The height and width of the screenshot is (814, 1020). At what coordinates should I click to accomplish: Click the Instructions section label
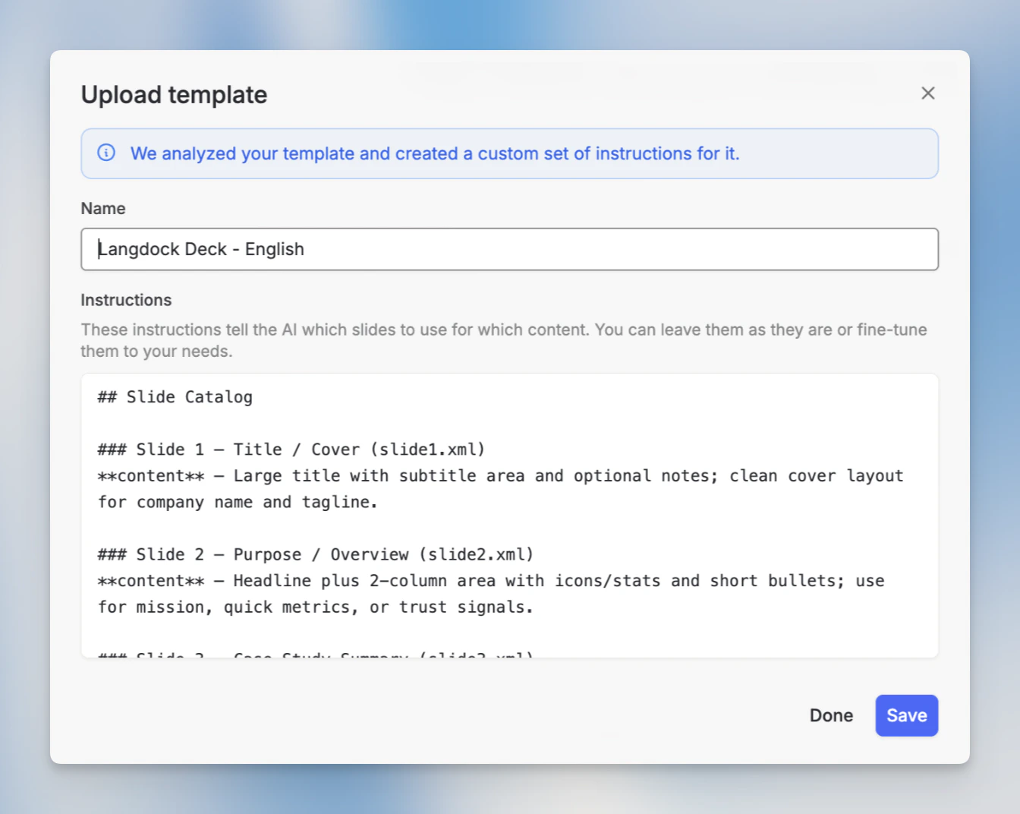(x=126, y=300)
